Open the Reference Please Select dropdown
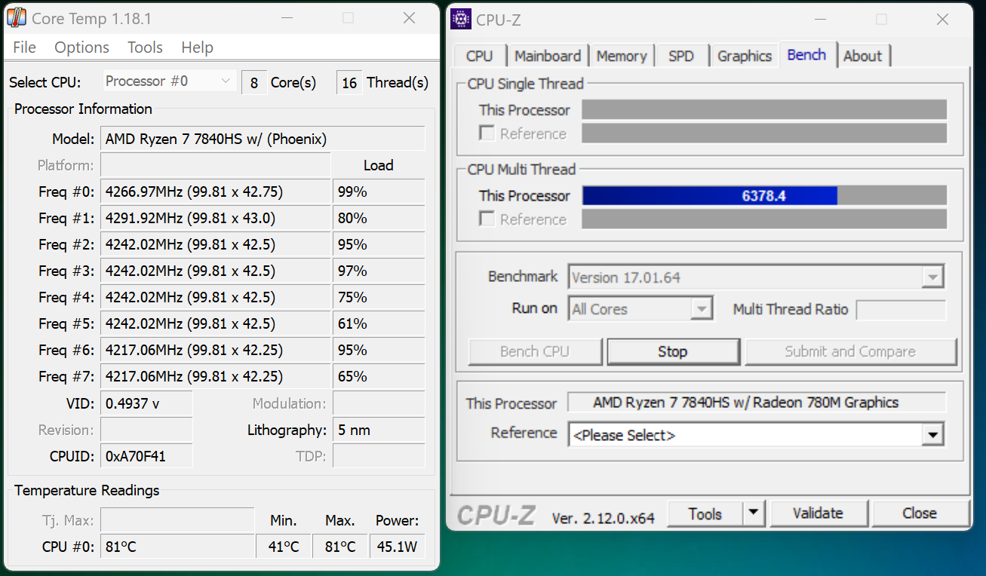The width and height of the screenshot is (986, 576). (x=756, y=435)
